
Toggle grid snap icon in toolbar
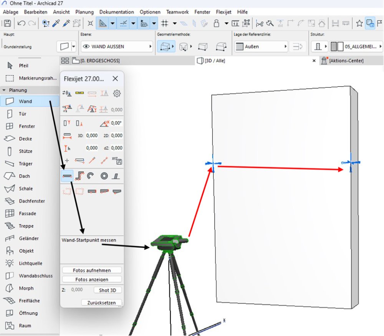coord(165,23)
